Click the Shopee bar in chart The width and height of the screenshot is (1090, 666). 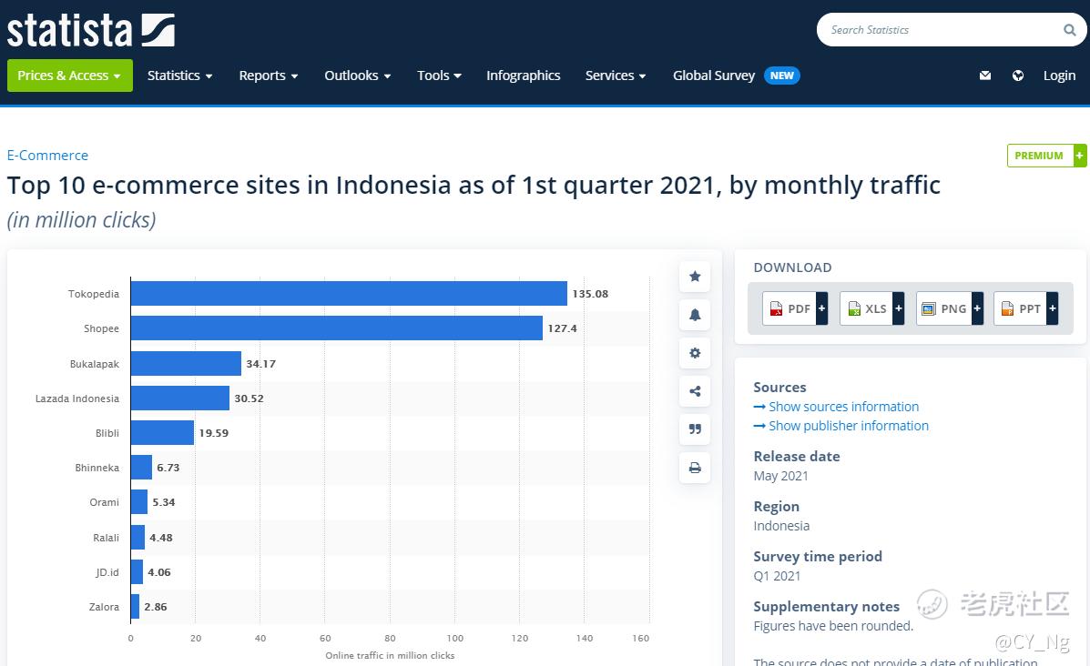(336, 328)
